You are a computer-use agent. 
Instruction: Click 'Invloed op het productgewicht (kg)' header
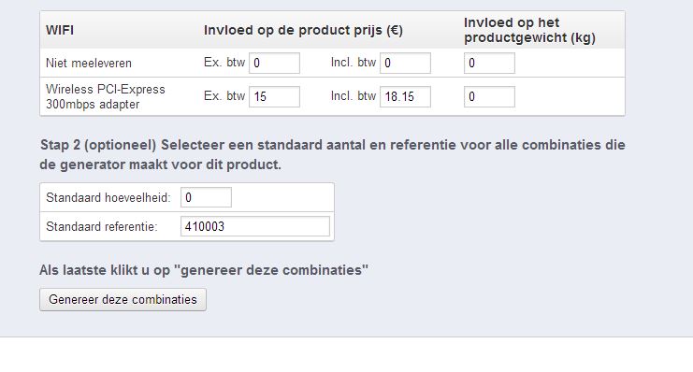click(x=529, y=30)
